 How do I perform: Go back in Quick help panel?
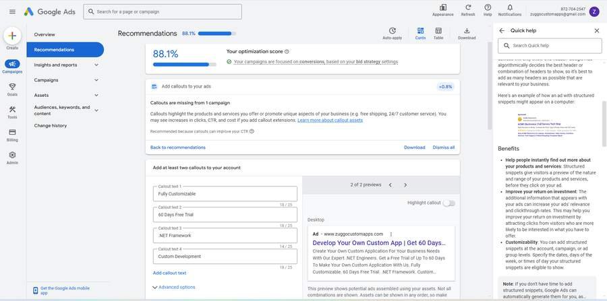point(502,30)
